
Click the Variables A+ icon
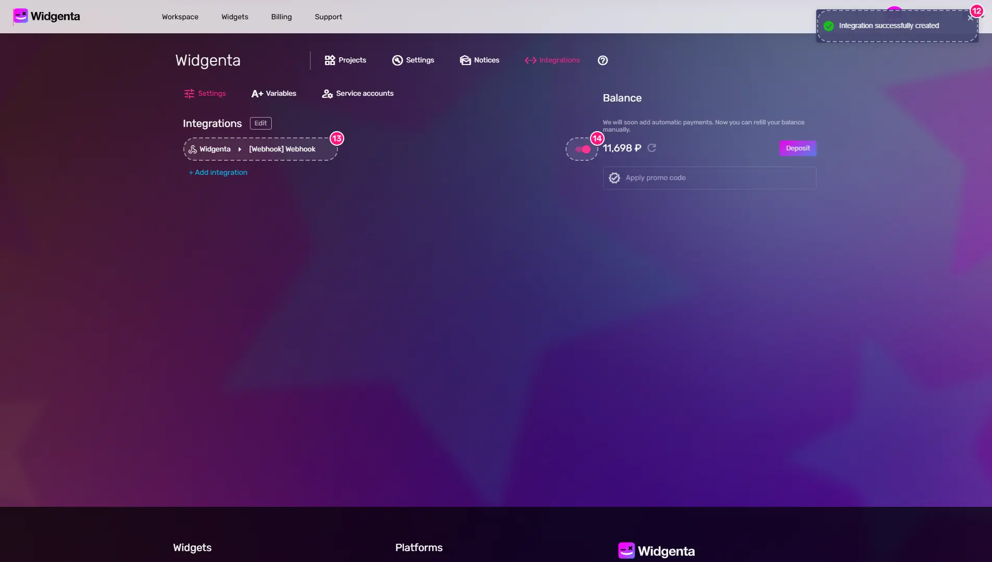[x=258, y=93]
